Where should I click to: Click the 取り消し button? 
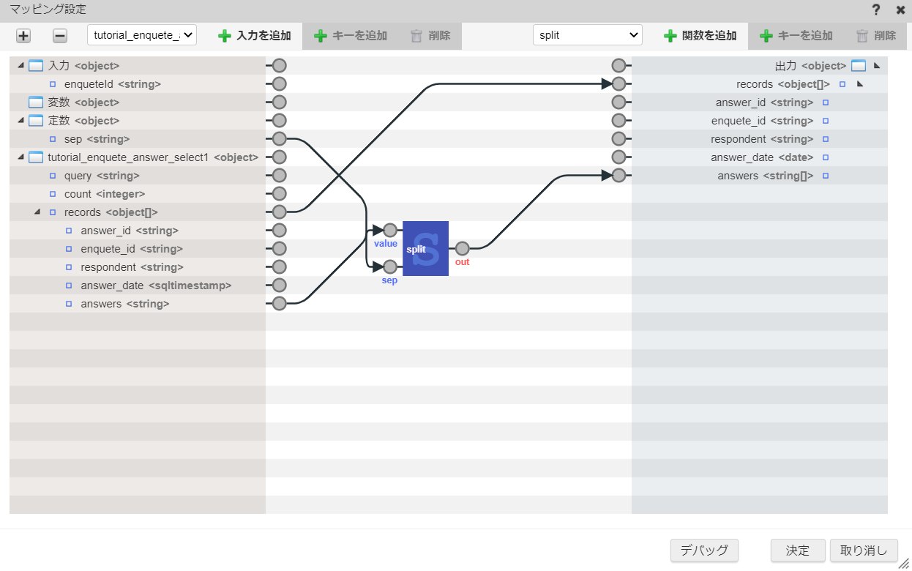click(x=864, y=551)
